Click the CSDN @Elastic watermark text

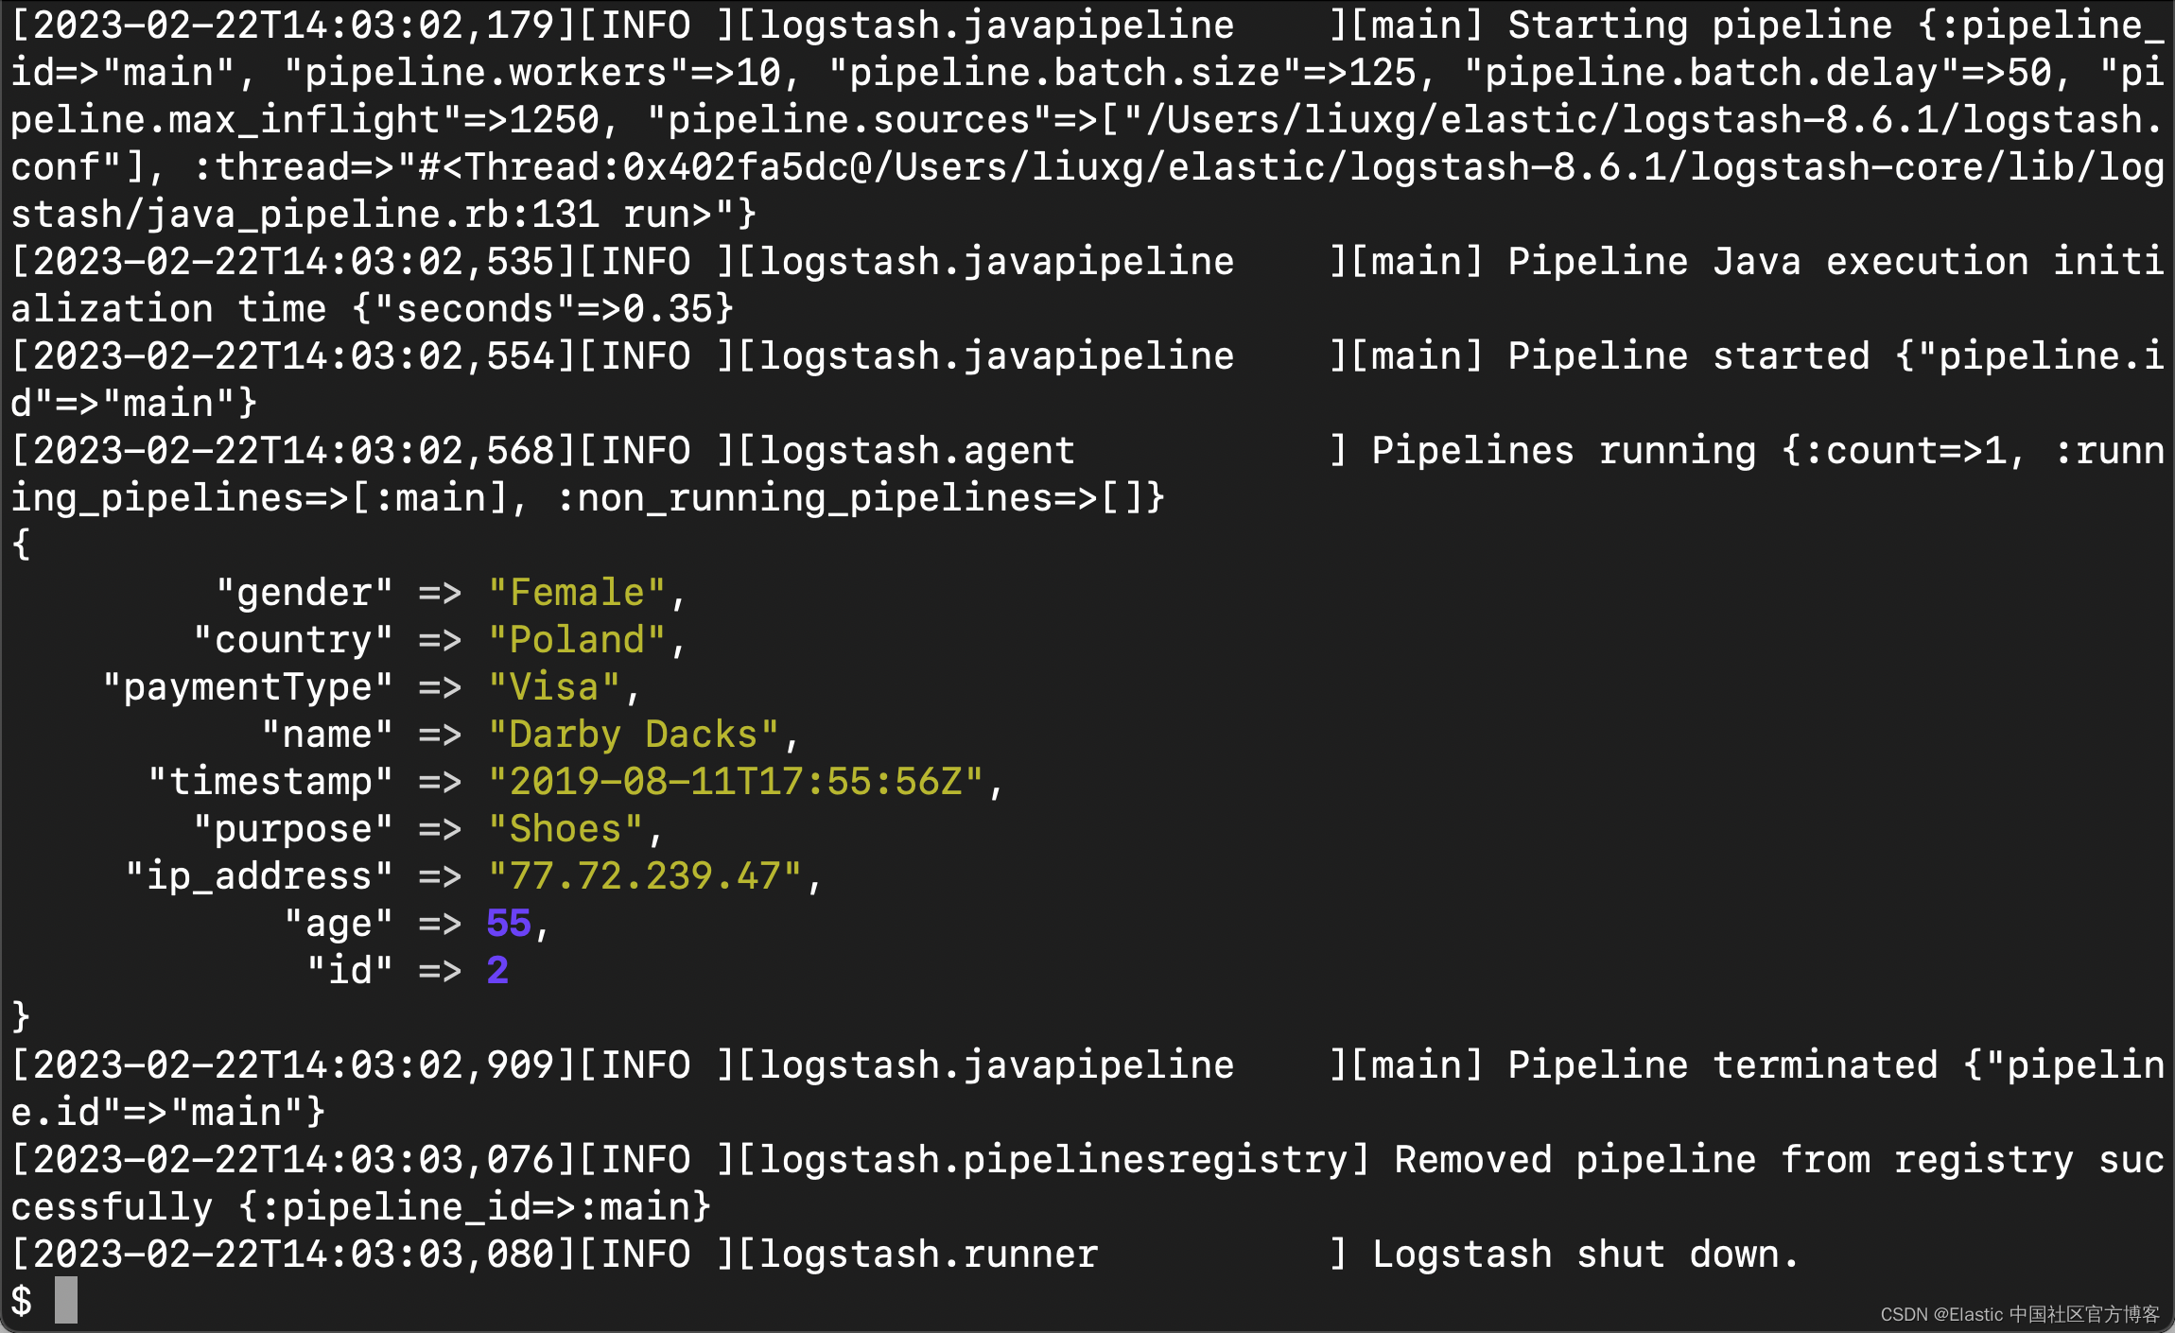pyautogui.click(x=2020, y=1315)
